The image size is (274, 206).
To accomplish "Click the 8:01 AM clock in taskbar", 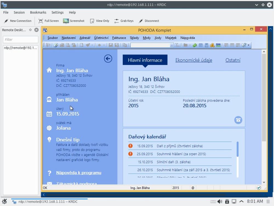I will point(255,201).
